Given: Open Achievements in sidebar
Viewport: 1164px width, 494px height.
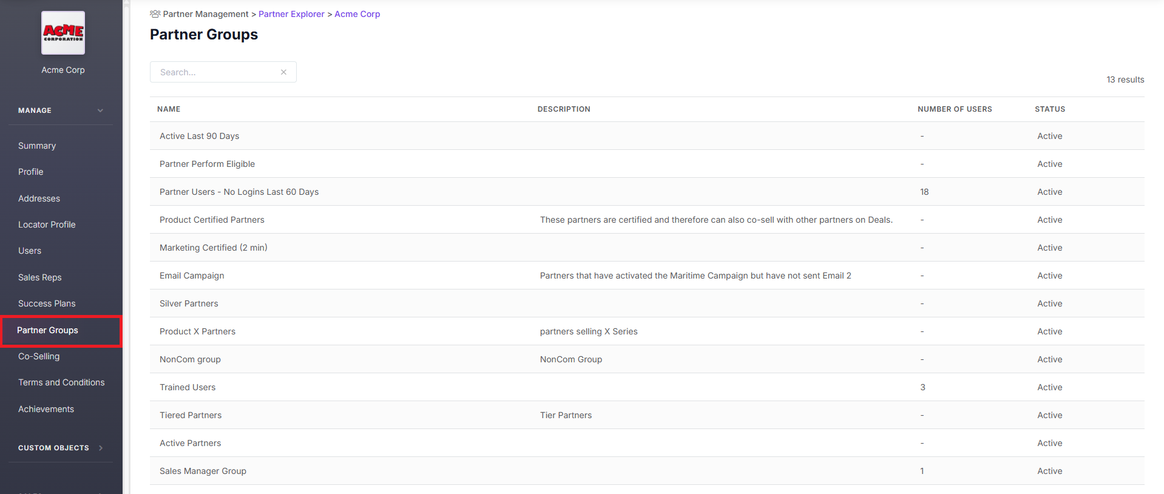Looking at the screenshot, I should pyautogui.click(x=46, y=409).
